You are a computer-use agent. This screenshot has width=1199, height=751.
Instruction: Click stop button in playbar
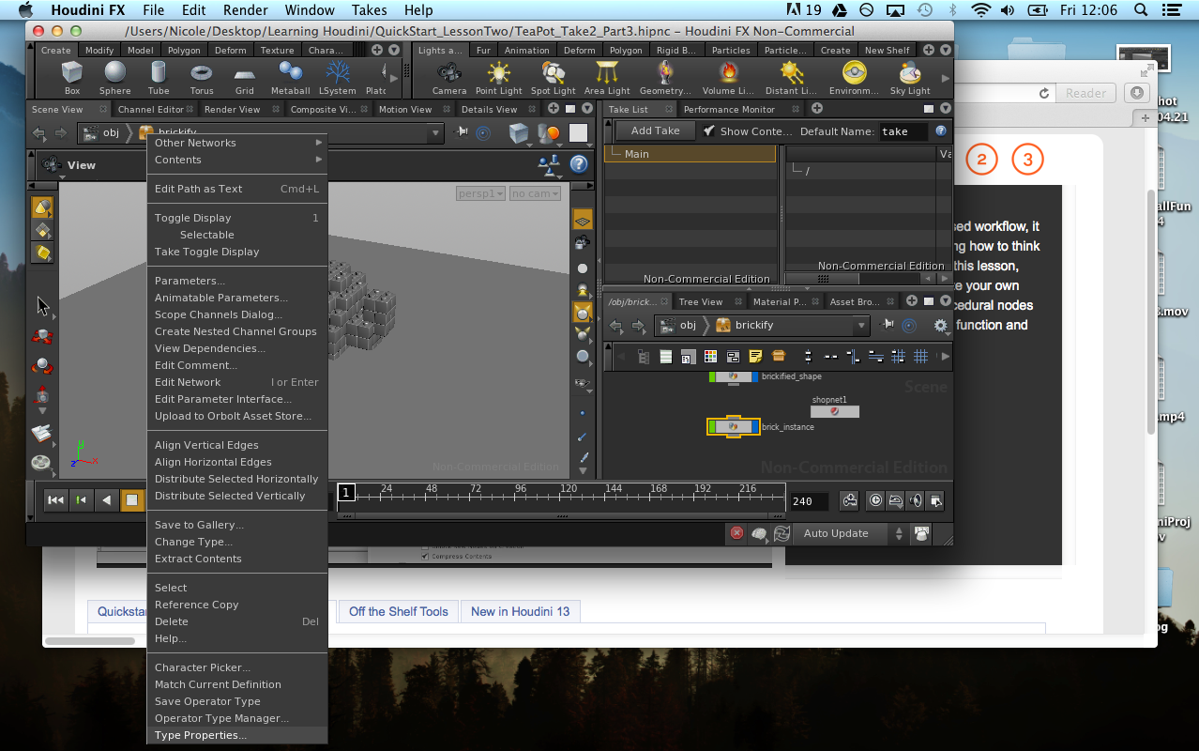click(x=132, y=500)
